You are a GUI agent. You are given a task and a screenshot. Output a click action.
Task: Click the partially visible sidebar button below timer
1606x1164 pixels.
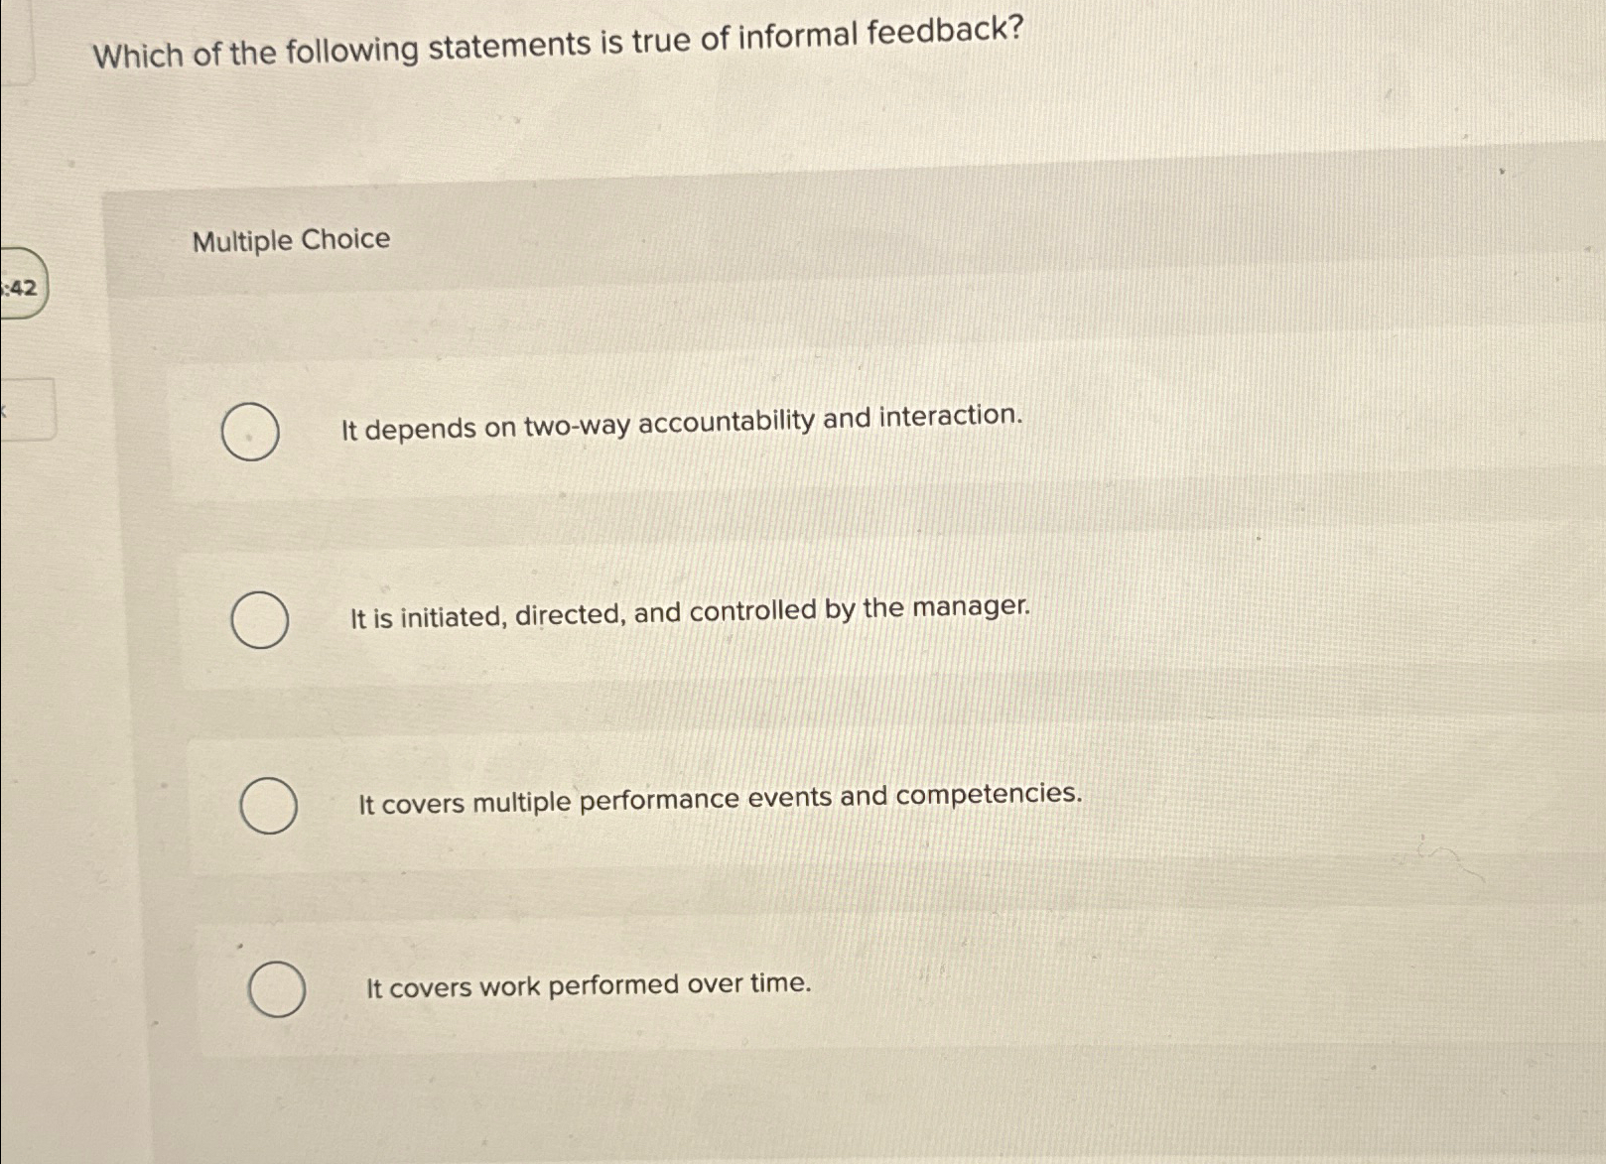(x=27, y=410)
